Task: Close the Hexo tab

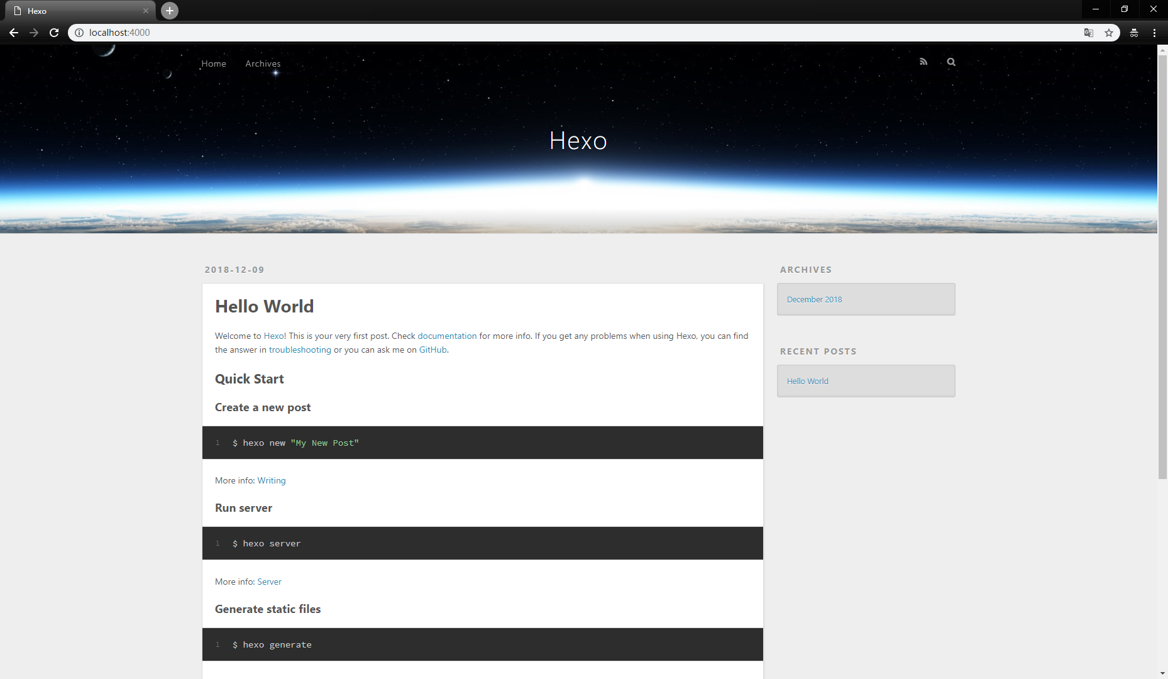Action: click(146, 11)
